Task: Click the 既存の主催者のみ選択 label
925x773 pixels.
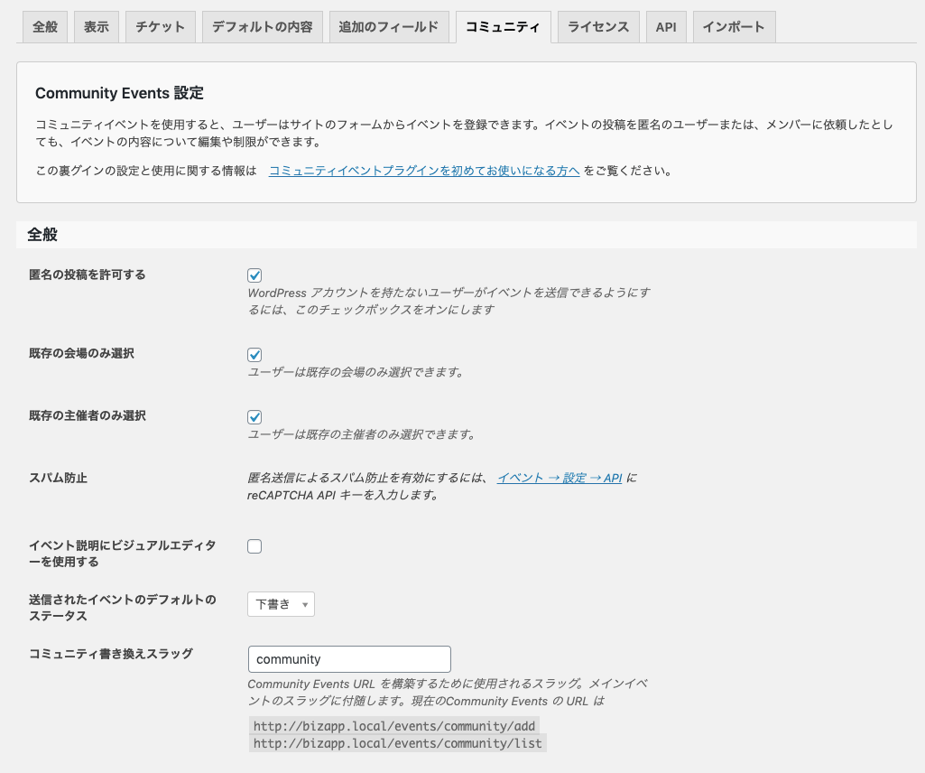Action: (x=88, y=415)
